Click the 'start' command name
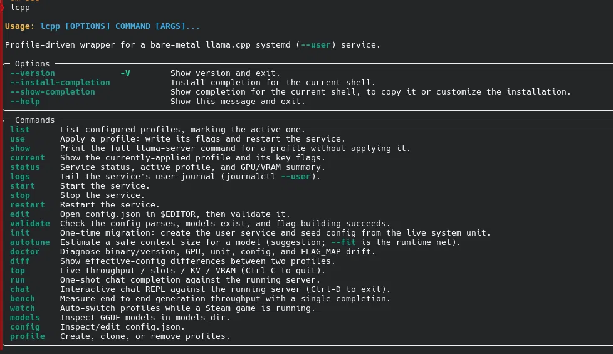 tap(23, 185)
